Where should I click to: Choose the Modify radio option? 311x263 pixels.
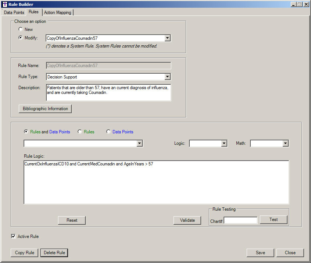tap(21, 38)
